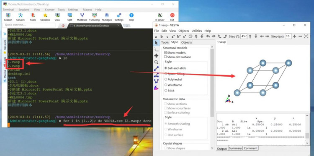314x156 pixels.
Task: Switch to the Summary output tab
Action: 235,148
